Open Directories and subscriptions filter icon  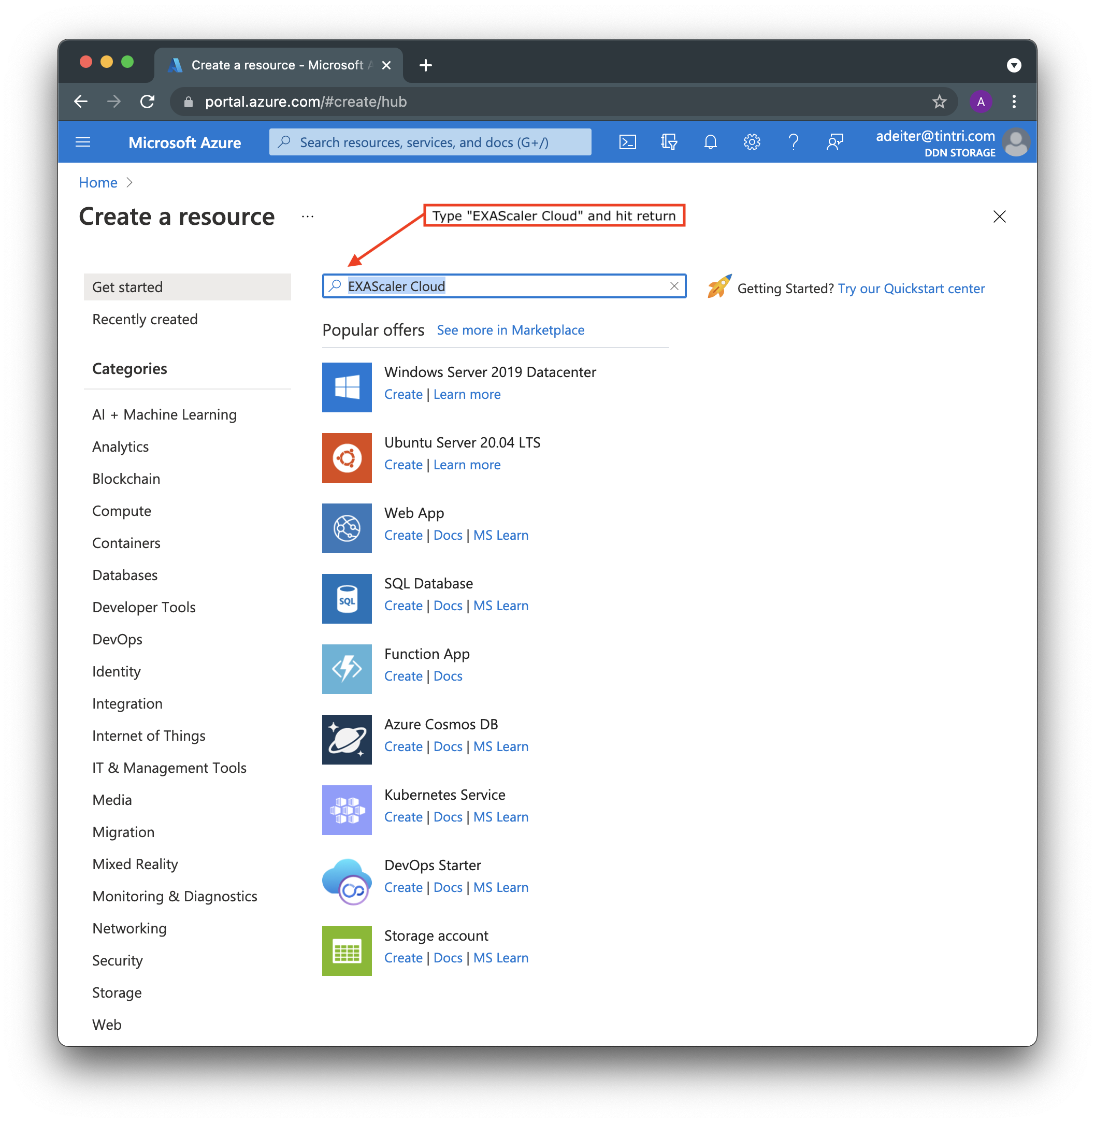tap(668, 142)
